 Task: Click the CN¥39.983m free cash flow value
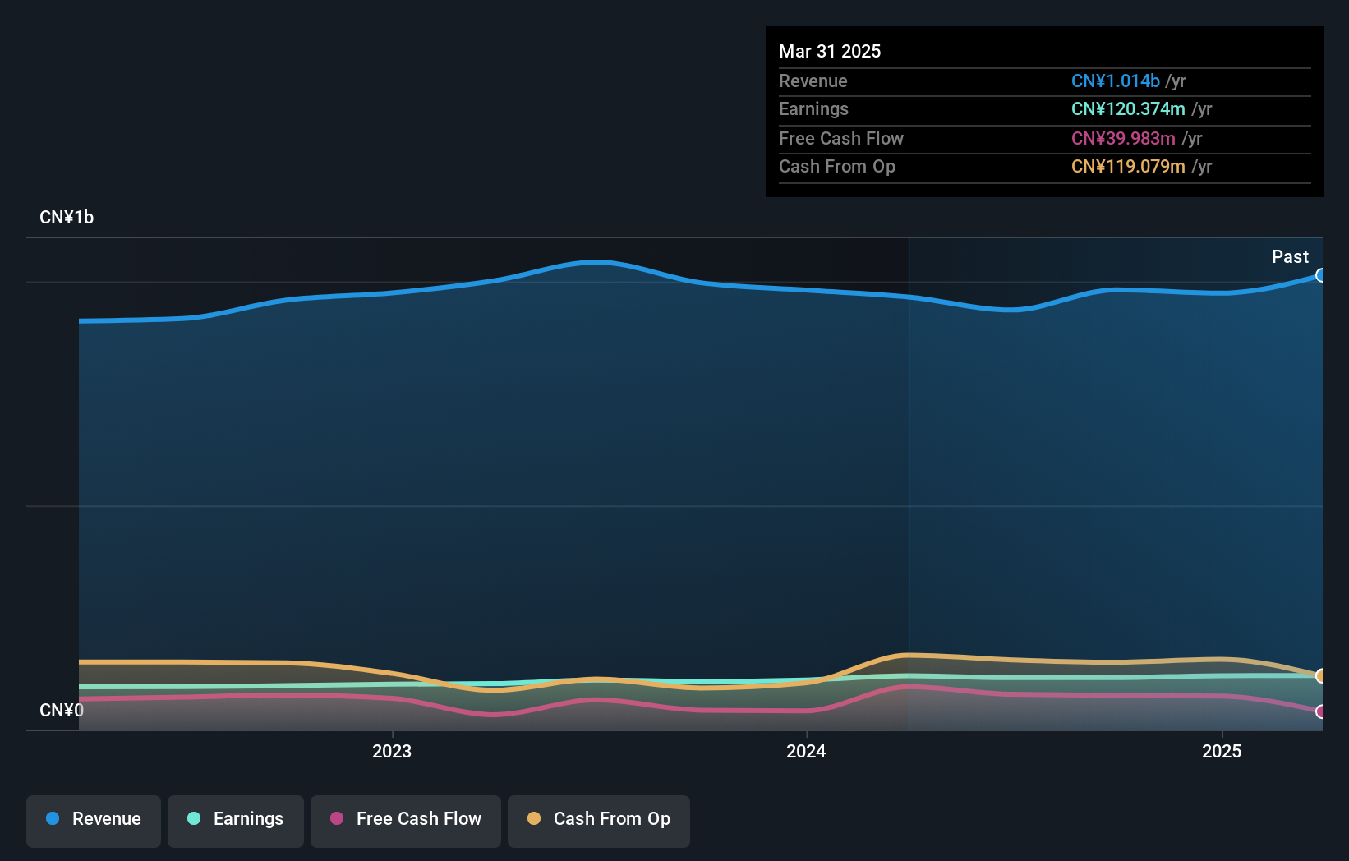coord(1123,138)
